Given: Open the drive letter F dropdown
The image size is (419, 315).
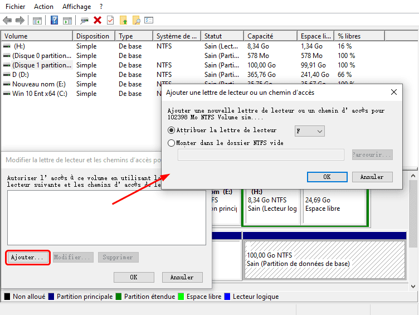Looking at the screenshot, I should click(x=310, y=131).
